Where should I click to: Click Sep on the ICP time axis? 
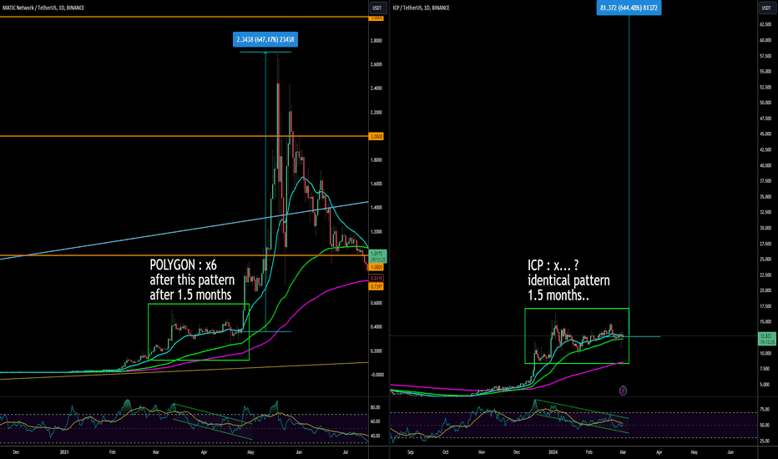pyautogui.click(x=411, y=452)
